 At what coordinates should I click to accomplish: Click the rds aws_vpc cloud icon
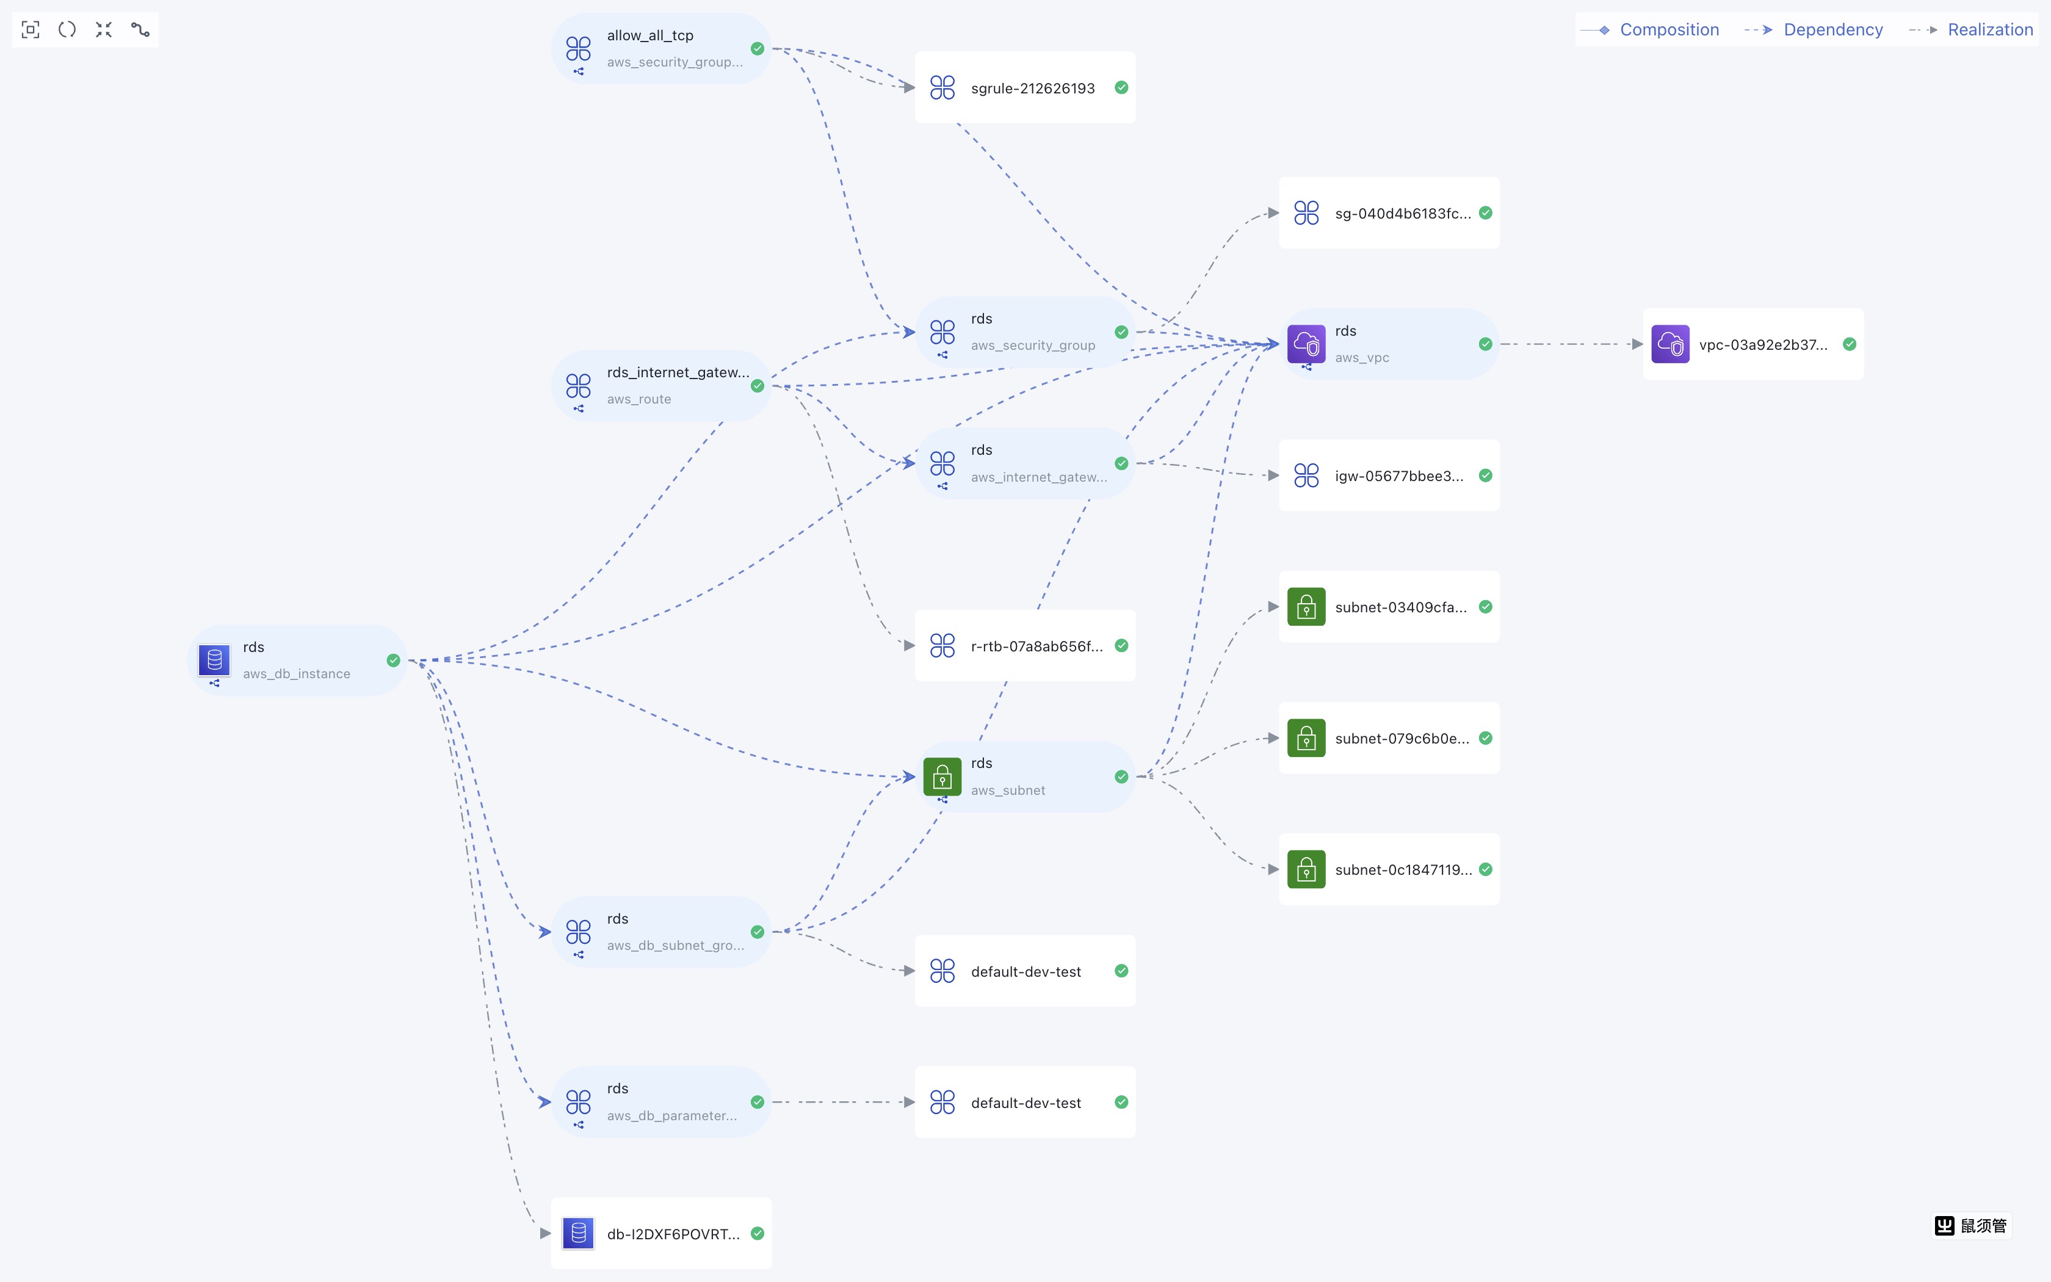coord(1306,343)
